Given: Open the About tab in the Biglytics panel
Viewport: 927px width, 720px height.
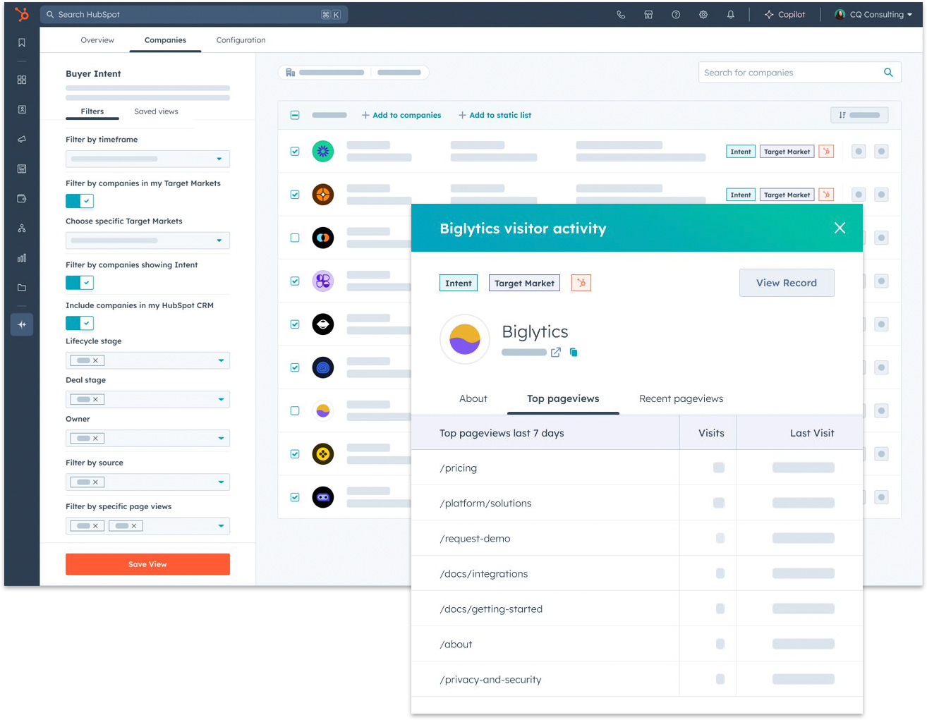Looking at the screenshot, I should [473, 398].
